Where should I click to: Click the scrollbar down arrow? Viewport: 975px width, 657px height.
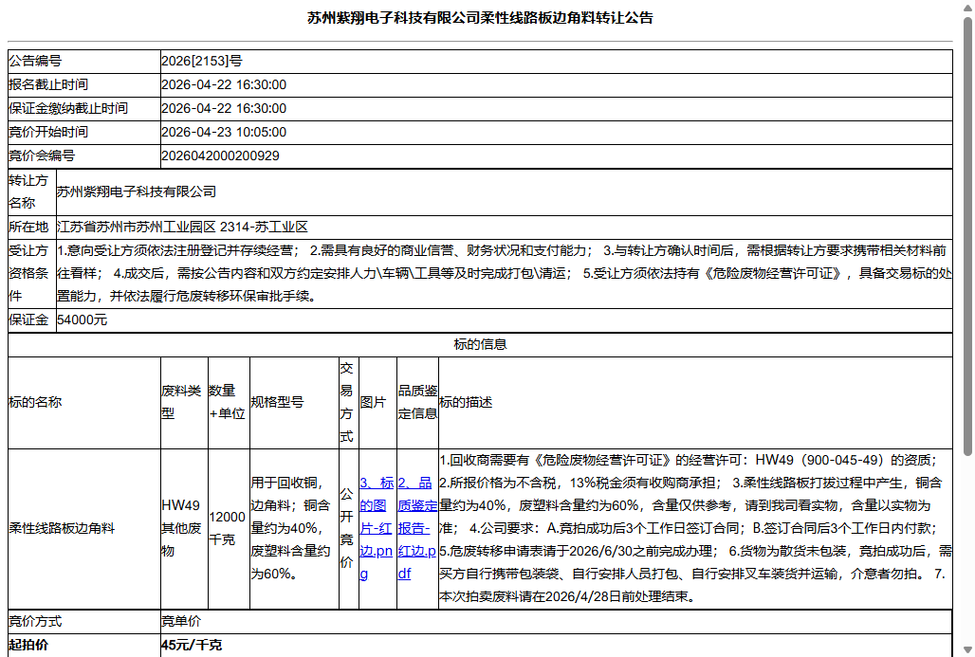pos(967,649)
